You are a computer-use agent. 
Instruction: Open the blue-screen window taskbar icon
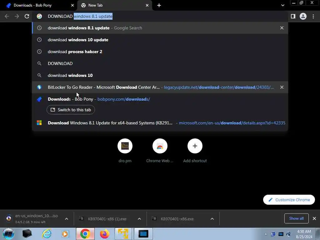click(143, 234)
